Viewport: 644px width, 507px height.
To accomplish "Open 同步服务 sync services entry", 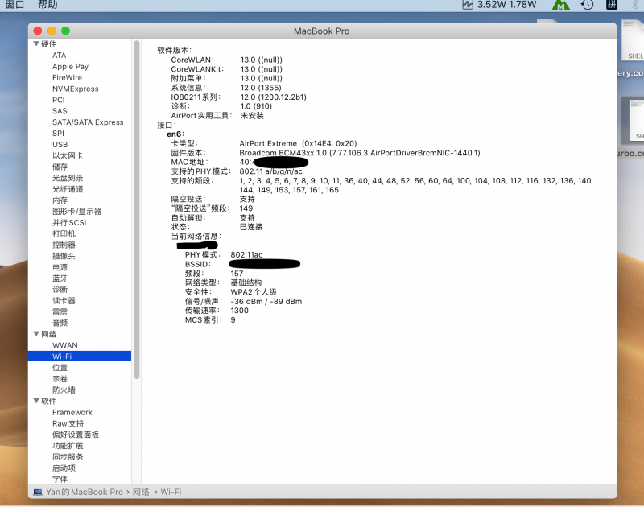I will [x=68, y=456].
